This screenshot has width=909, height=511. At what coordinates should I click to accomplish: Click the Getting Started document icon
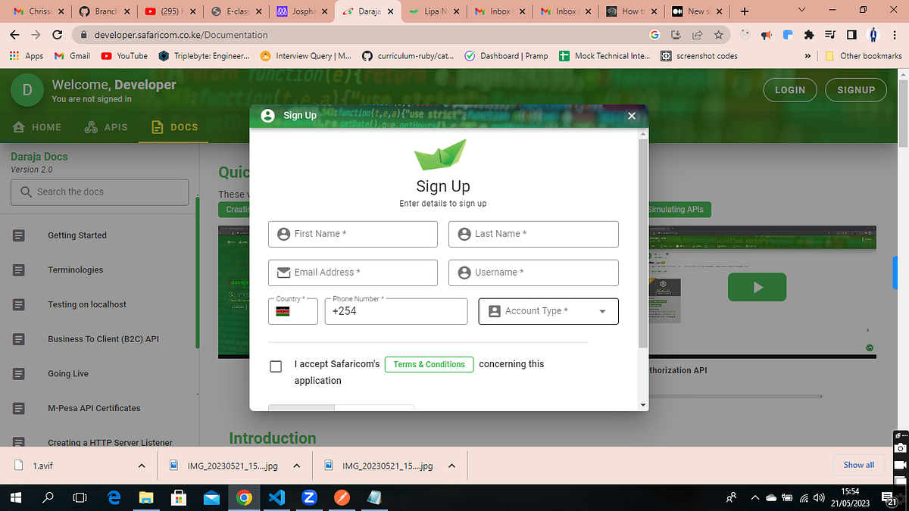(x=18, y=235)
